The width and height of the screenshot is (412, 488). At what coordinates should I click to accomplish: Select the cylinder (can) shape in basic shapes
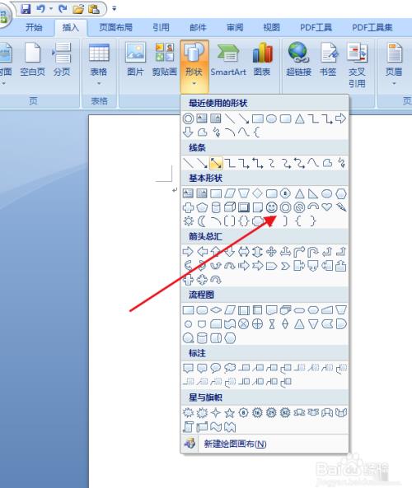click(216, 207)
